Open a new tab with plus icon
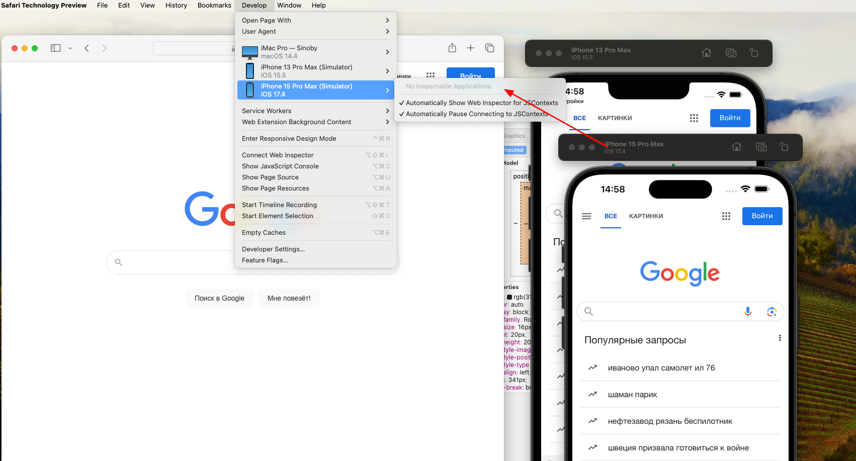856x461 pixels. [471, 48]
